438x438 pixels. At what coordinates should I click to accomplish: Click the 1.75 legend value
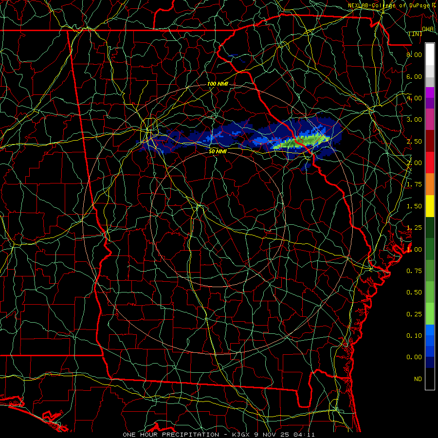(x=414, y=184)
